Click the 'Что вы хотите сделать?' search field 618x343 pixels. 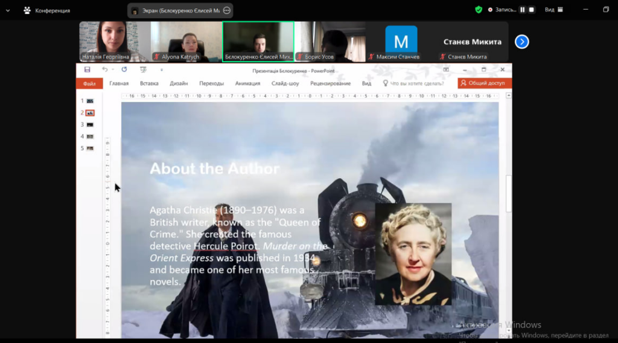pyautogui.click(x=416, y=83)
